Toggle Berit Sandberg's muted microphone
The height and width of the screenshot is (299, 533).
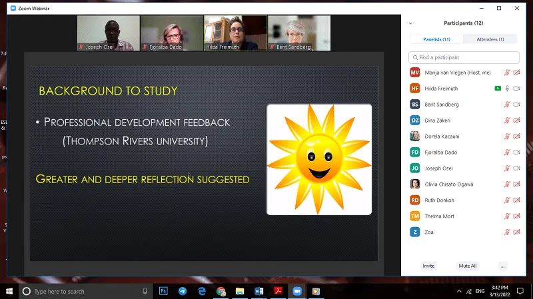pos(507,105)
